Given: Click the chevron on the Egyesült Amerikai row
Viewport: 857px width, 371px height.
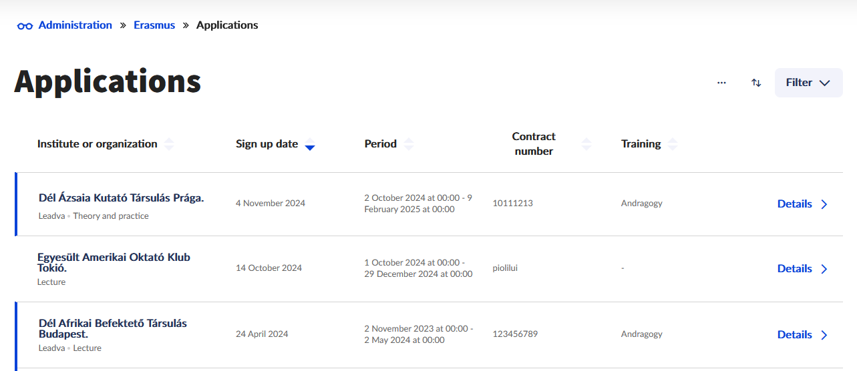Looking at the screenshot, I should [824, 269].
